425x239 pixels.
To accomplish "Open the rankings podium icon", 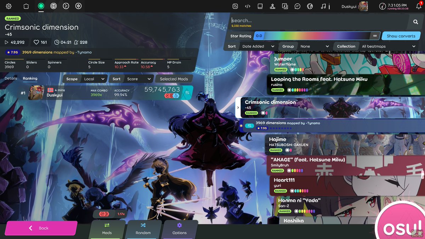I will (272, 6).
